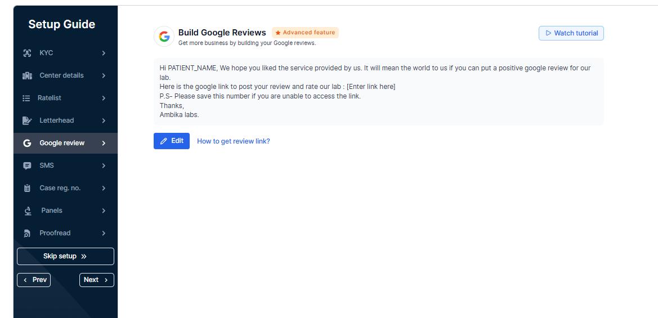Image resolution: width=658 pixels, height=318 pixels.
Task: Click the 'Thanks,' line in message
Action: [172, 106]
